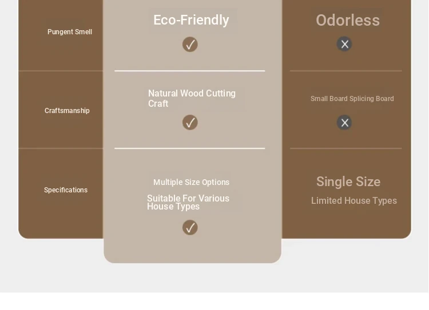
Task: Click the divider line above Single Size
Action: pos(346,148)
